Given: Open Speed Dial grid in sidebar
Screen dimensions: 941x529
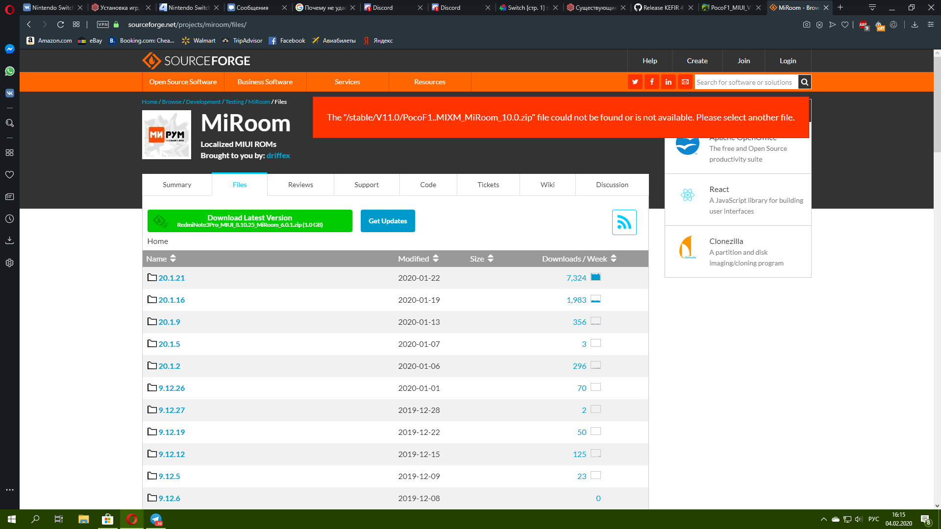Looking at the screenshot, I should tap(9, 153).
